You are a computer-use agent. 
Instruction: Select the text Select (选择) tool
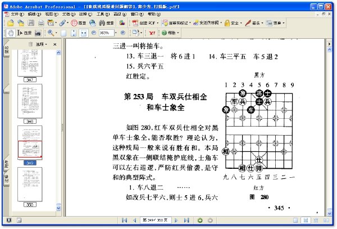tap(24, 33)
